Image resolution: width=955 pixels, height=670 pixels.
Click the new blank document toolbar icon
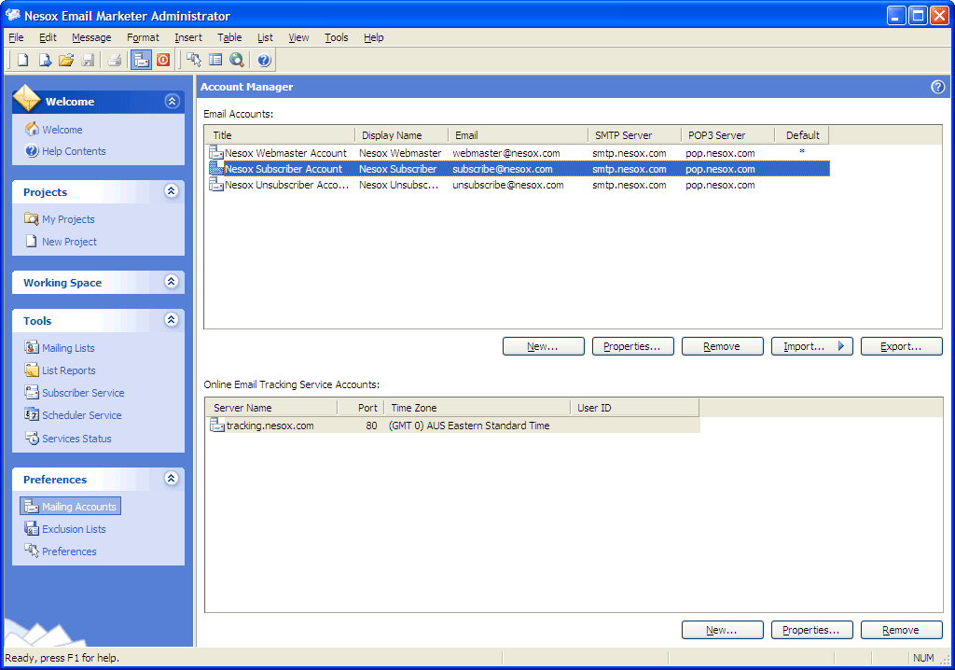tap(23, 60)
